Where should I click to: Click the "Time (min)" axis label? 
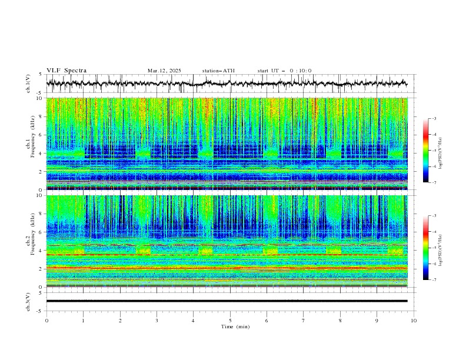coord(235,326)
